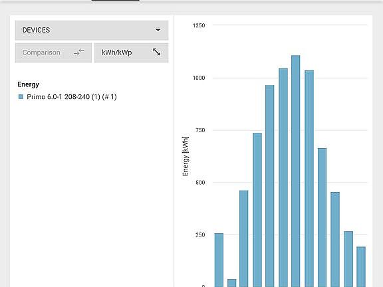Screen dimensions: 383x287
Task: Expand the DEVICES dropdown arrow
Action: [x=158, y=30]
